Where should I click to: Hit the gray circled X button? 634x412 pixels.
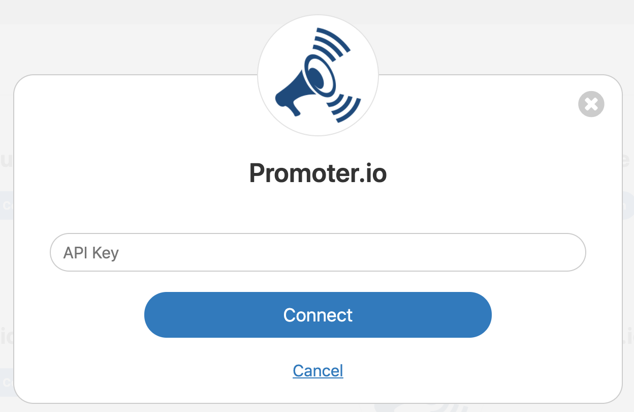[x=591, y=104]
